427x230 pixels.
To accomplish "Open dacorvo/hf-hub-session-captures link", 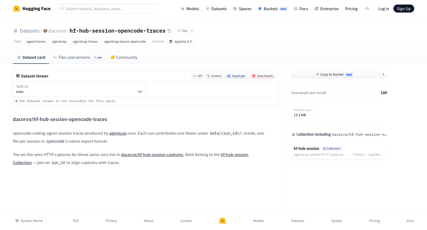I will (x=152, y=154).
